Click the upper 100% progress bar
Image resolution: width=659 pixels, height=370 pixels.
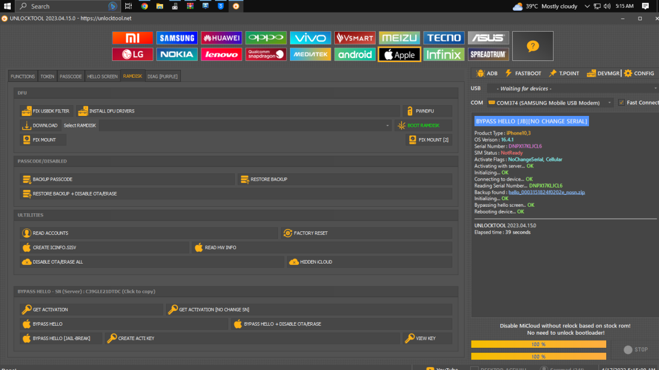[539, 344]
